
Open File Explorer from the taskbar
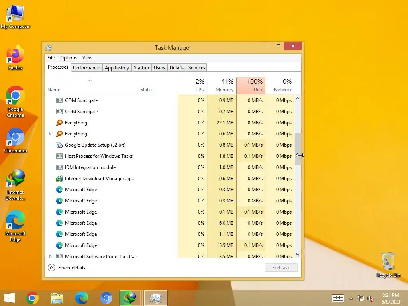pyautogui.click(x=57, y=298)
